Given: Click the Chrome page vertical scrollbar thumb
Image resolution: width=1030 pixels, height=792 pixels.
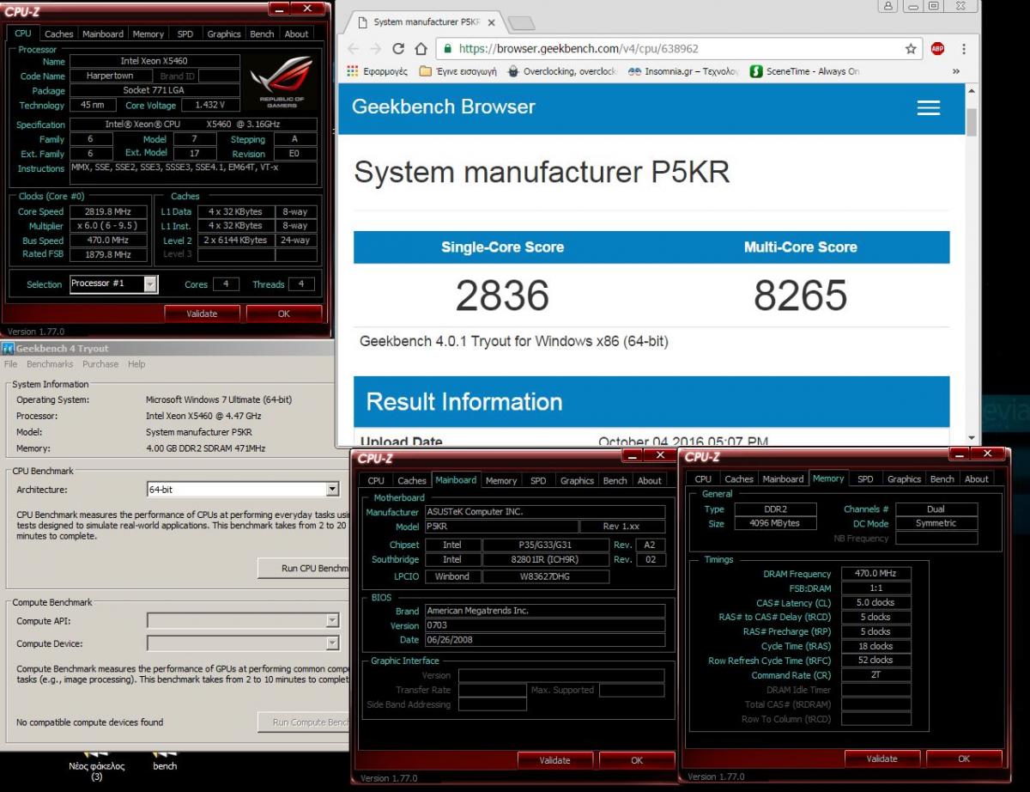Looking at the screenshot, I should point(972,122).
